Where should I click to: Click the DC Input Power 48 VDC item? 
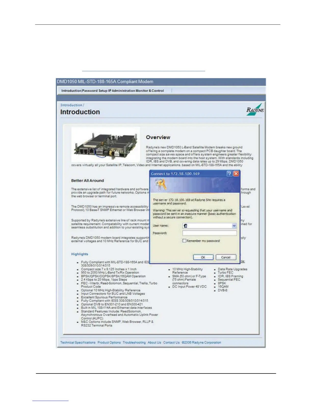[189, 287]
